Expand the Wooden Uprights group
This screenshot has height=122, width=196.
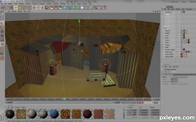[x=162, y=50]
